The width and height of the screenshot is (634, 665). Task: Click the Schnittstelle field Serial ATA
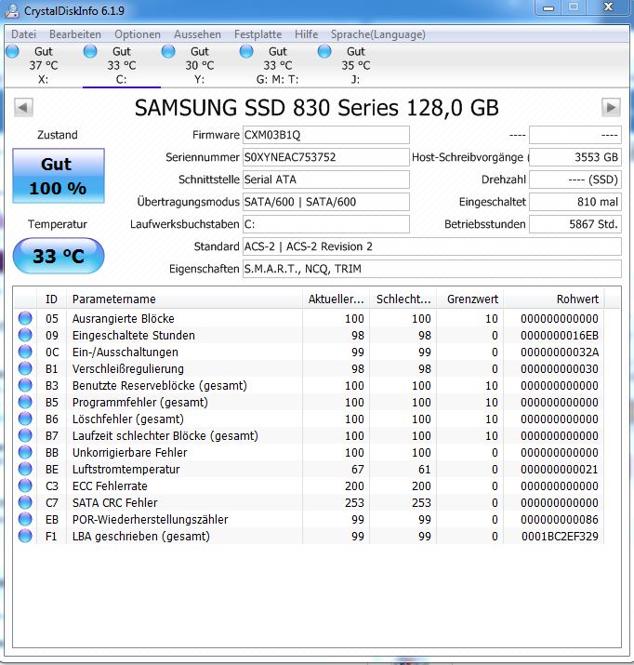coord(326,180)
